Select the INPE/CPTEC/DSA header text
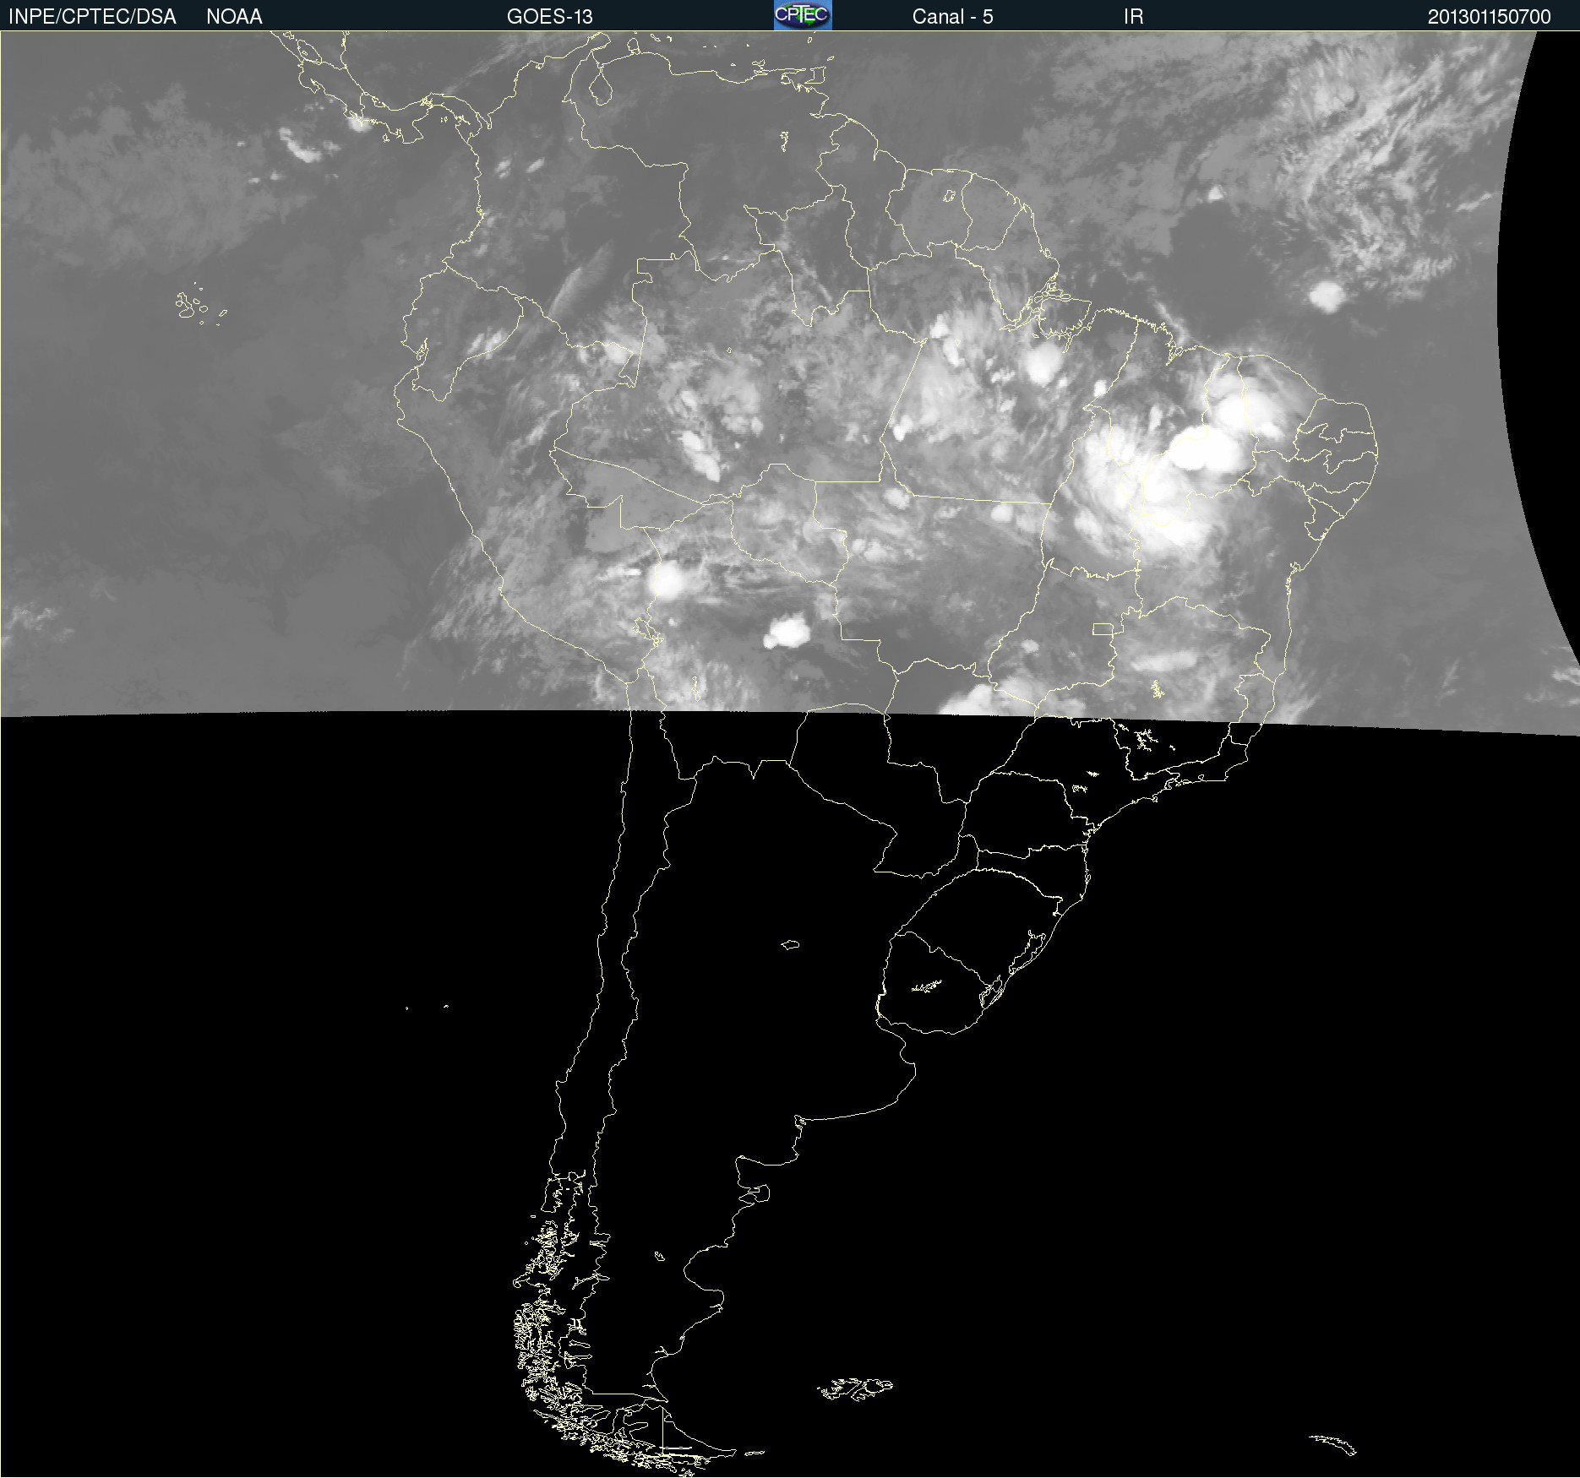The width and height of the screenshot is (1580, 1478). [x=92, y=17]
